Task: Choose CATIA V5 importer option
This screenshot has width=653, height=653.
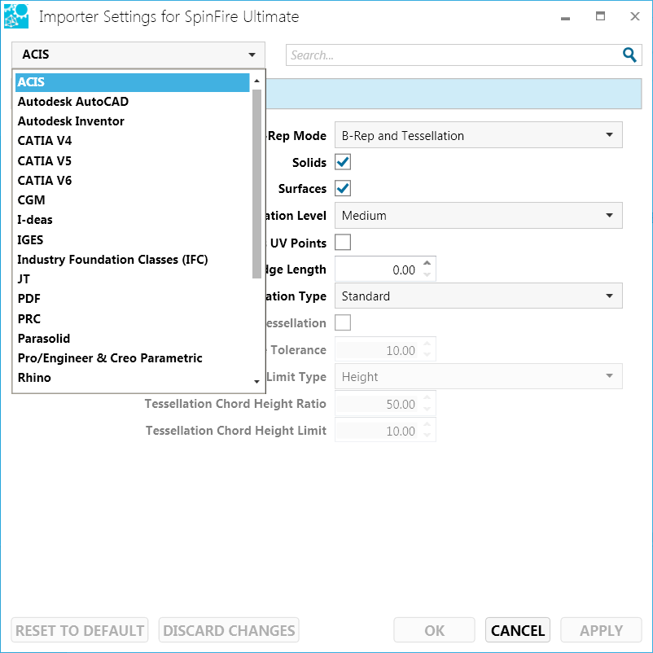Action: pyautogui.click(x=45, y=160)
